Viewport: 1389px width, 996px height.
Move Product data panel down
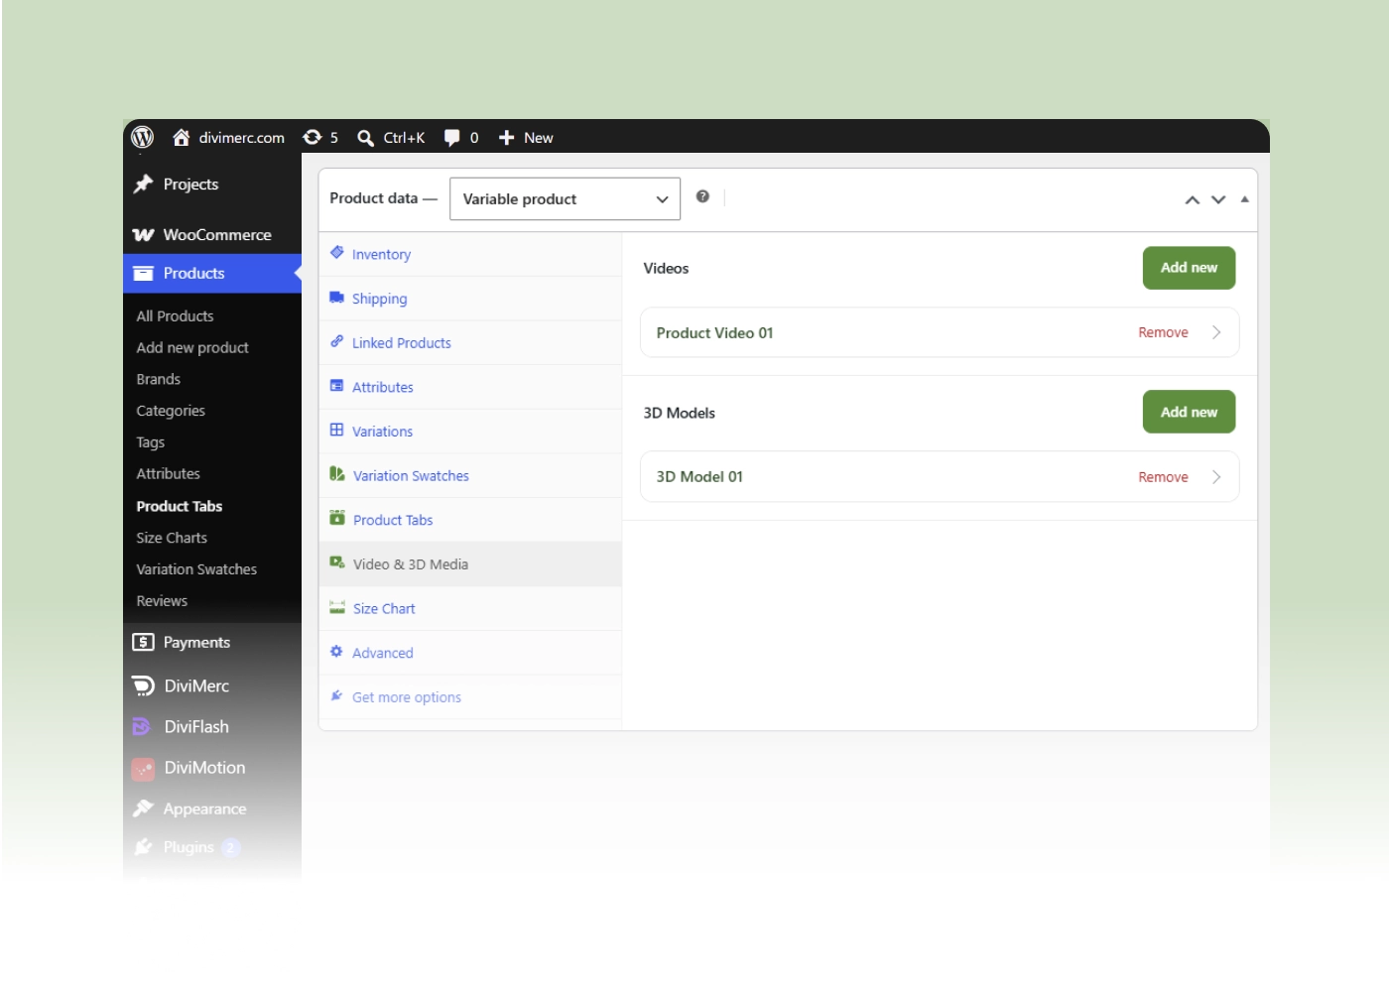[x=1218, y=199]
